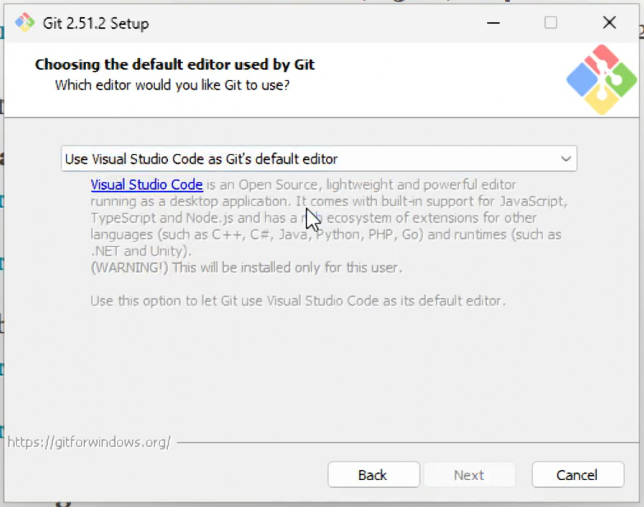Viewport: 644px width, 507px height.
Task: Cancel the Git installation
Action: tap(577, 474)
